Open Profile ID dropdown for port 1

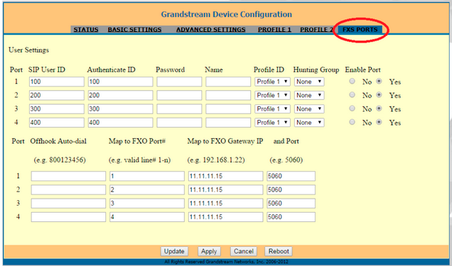click(x=272, y=82)
